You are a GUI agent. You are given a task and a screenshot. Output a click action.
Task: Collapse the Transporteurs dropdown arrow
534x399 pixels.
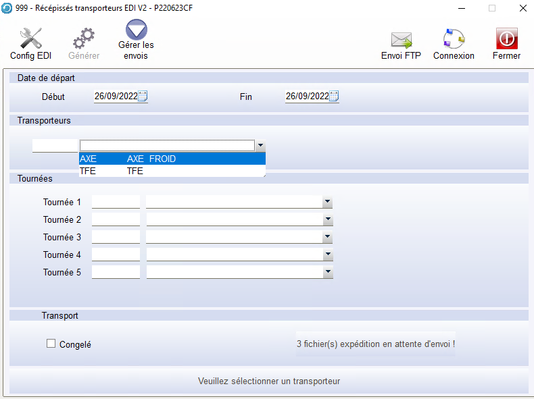click(260, 146)
